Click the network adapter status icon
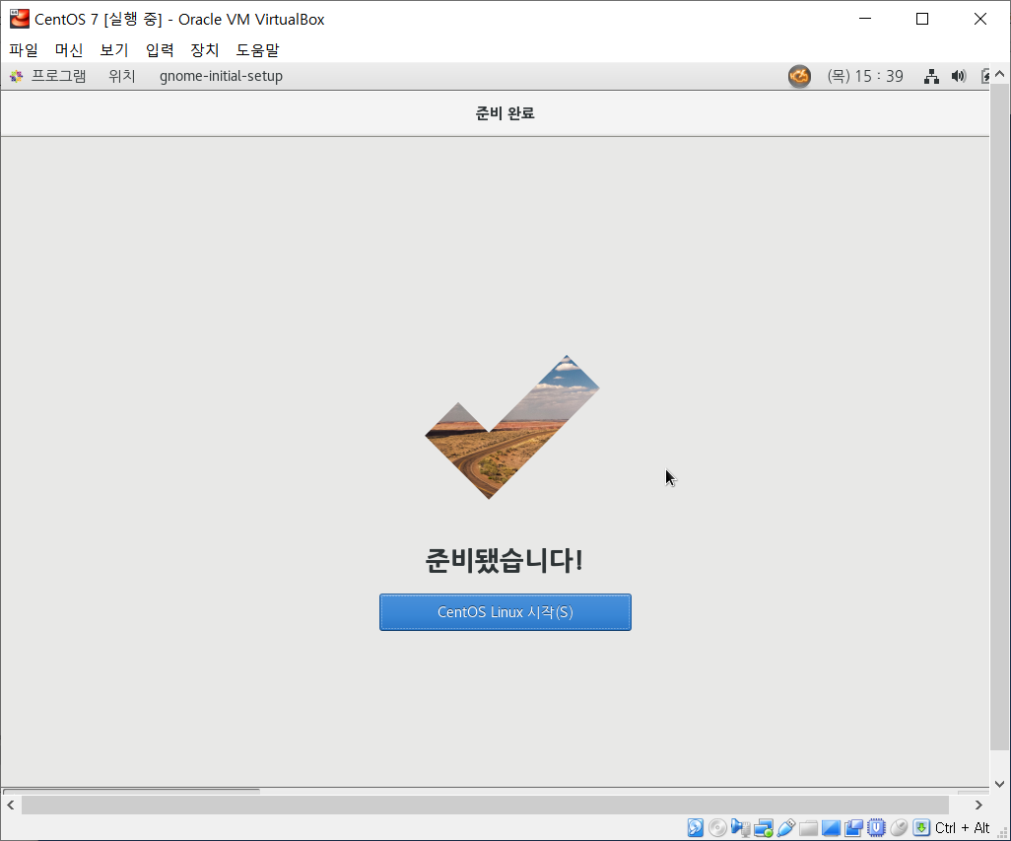 pos(764,827)
